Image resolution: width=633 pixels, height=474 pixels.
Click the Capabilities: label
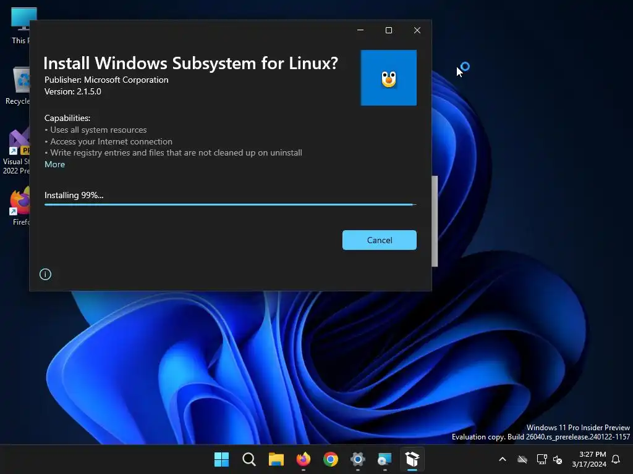click(x=67, y=118)
